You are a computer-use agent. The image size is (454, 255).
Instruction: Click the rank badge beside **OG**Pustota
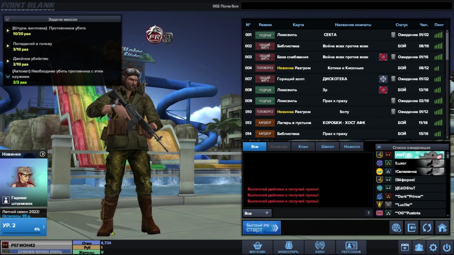388,213
